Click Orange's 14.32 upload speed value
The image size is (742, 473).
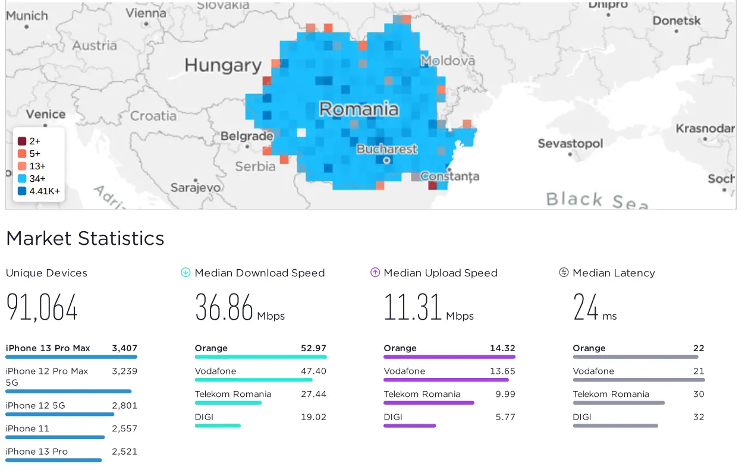tap(502, 348)
